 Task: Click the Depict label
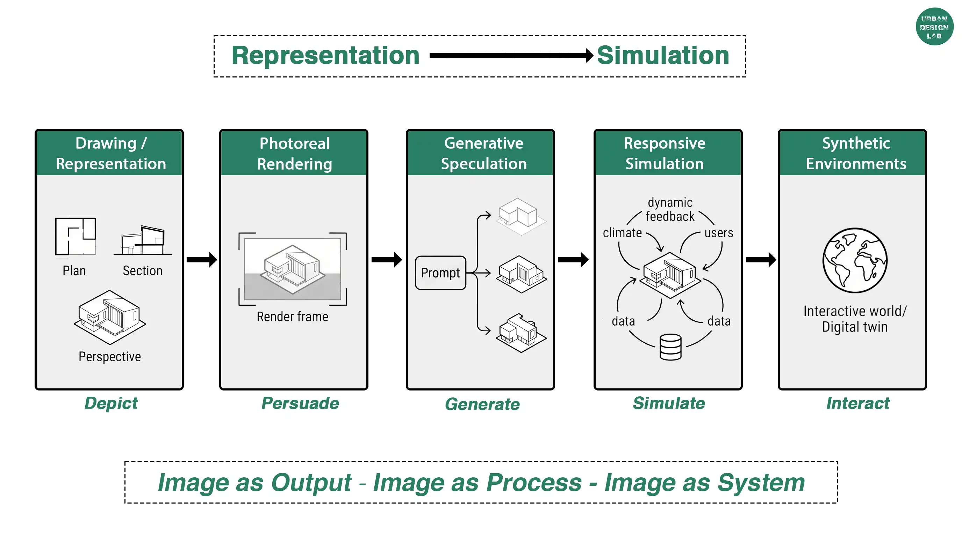click(x=111, y=403)
